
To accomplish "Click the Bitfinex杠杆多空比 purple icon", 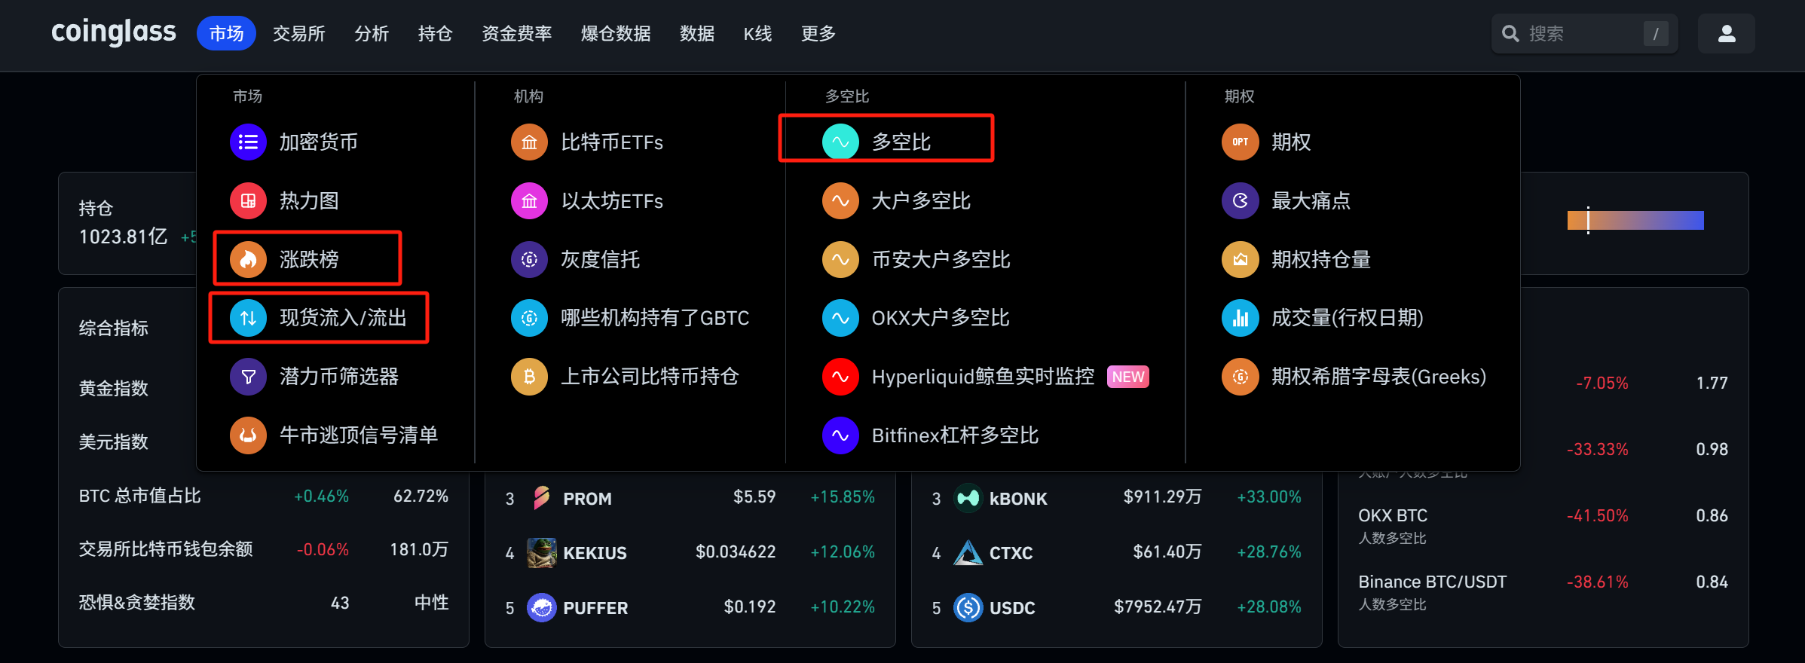I will pyautogui.click(x=840, y=435).
